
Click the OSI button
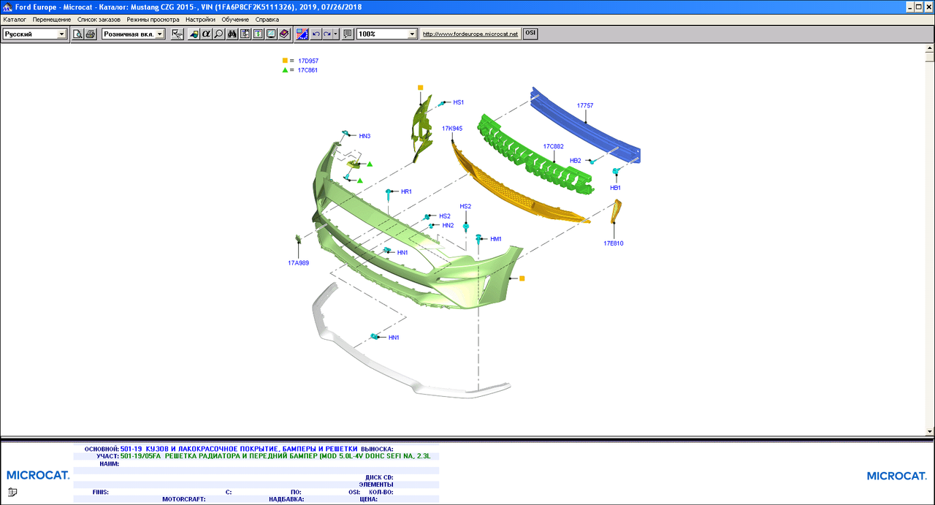530,34
